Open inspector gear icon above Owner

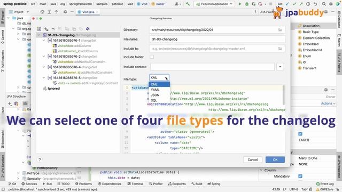coord(326,90)
